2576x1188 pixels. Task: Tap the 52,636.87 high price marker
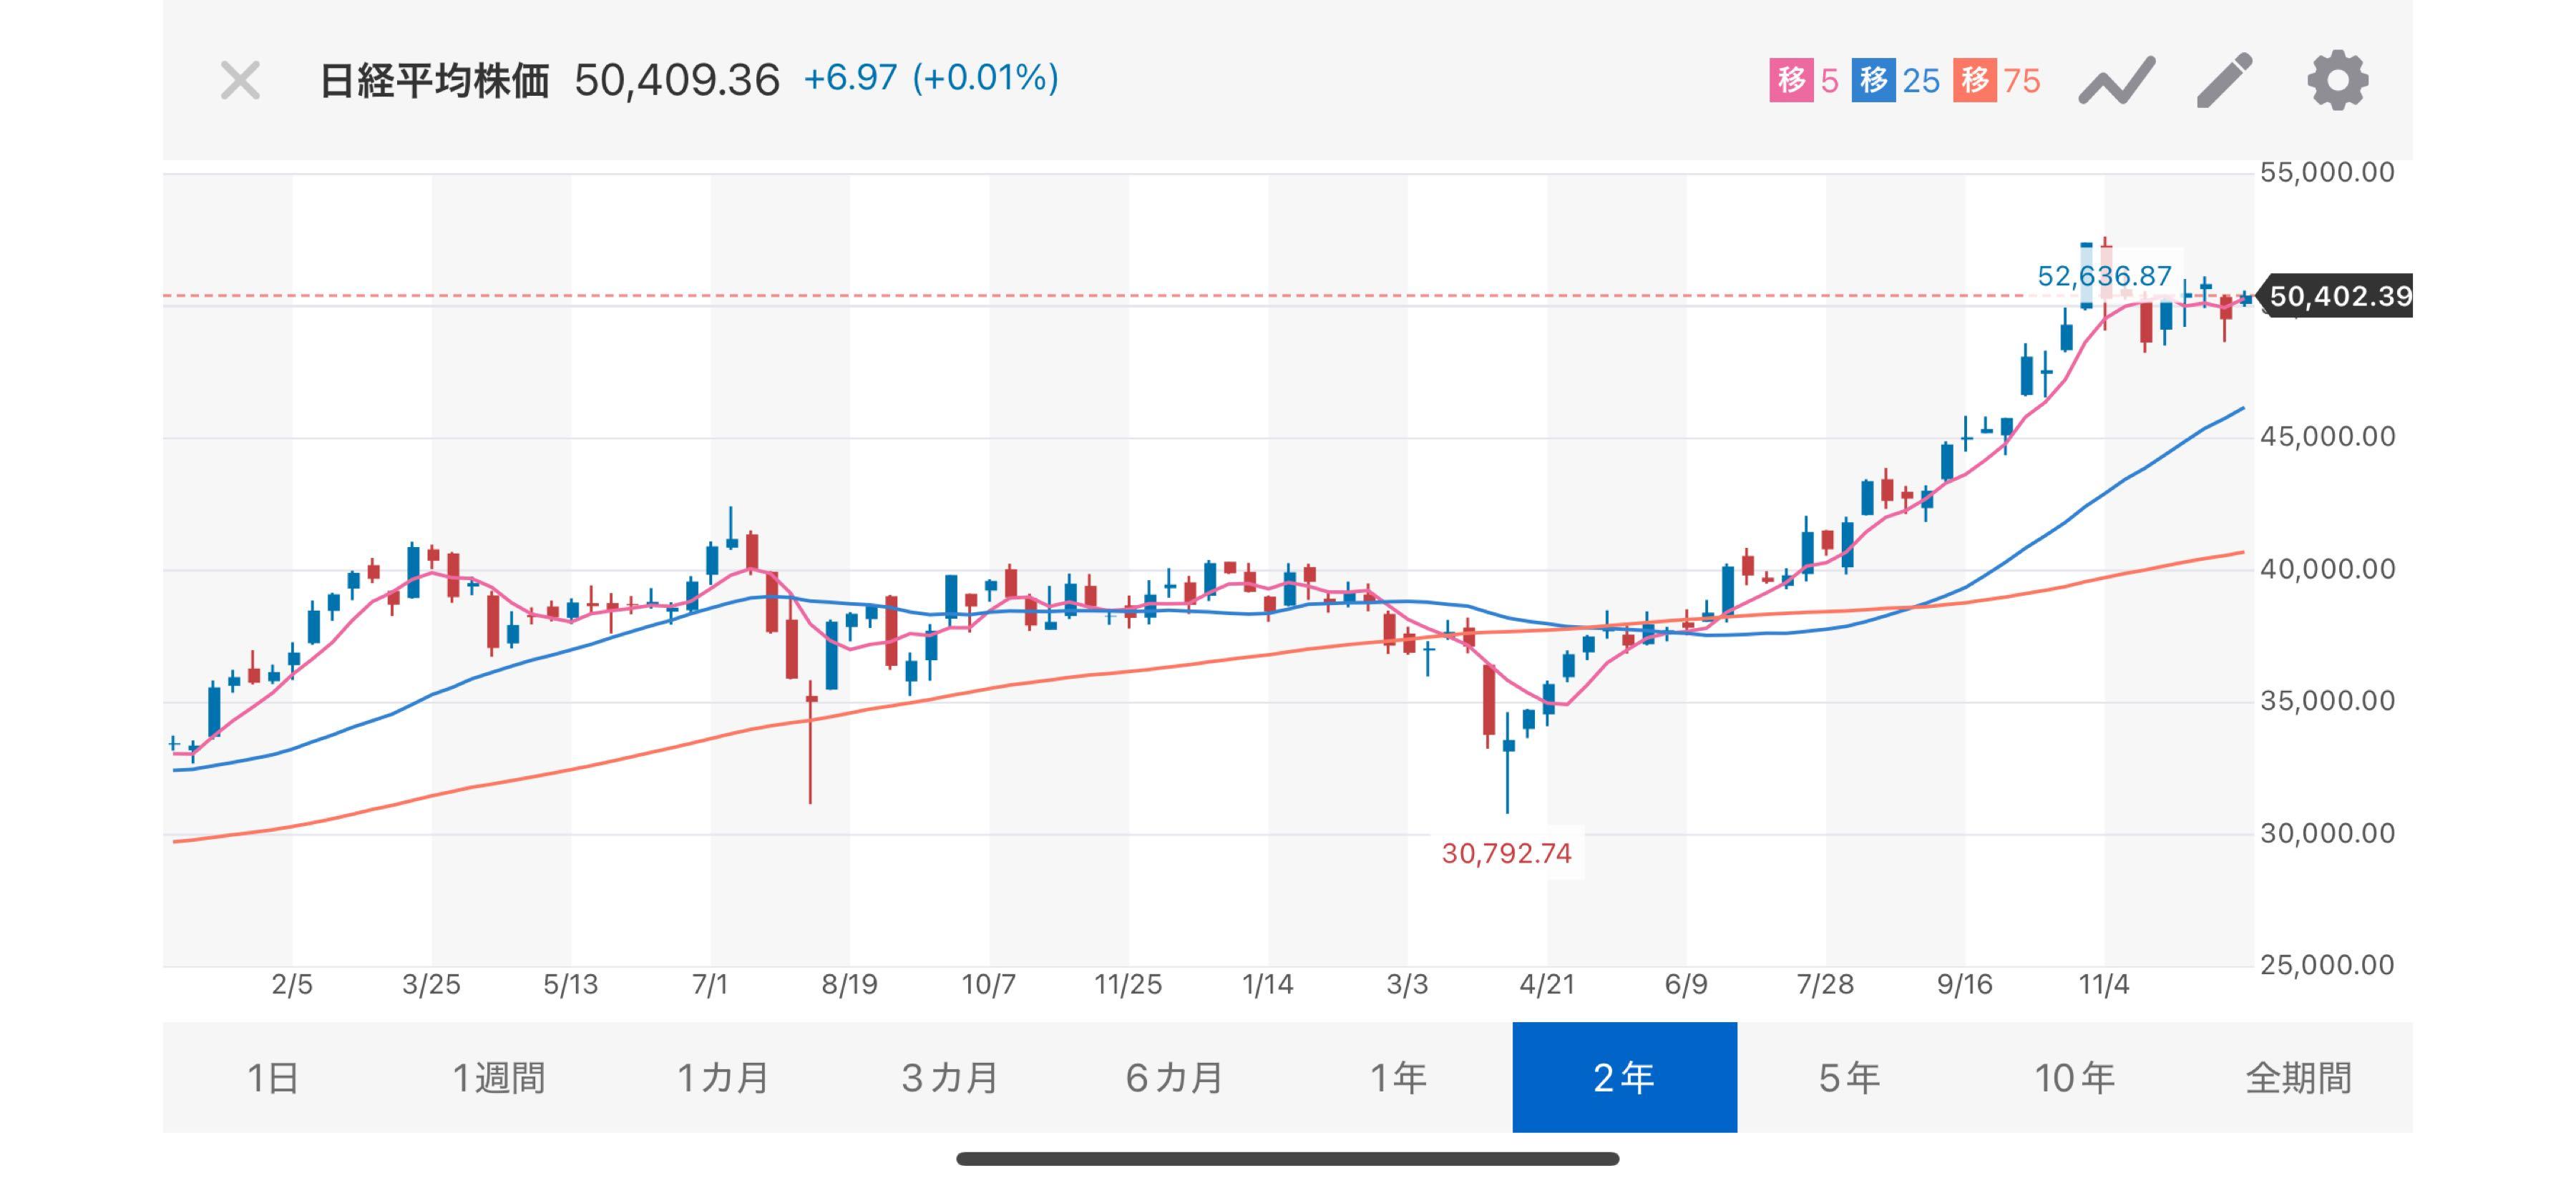2104,276
